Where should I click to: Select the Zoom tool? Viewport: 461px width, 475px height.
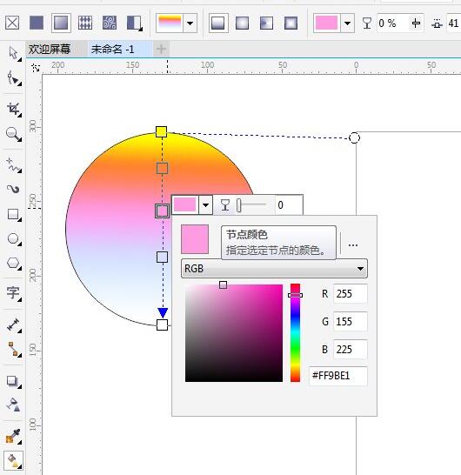tap(13, 134)
